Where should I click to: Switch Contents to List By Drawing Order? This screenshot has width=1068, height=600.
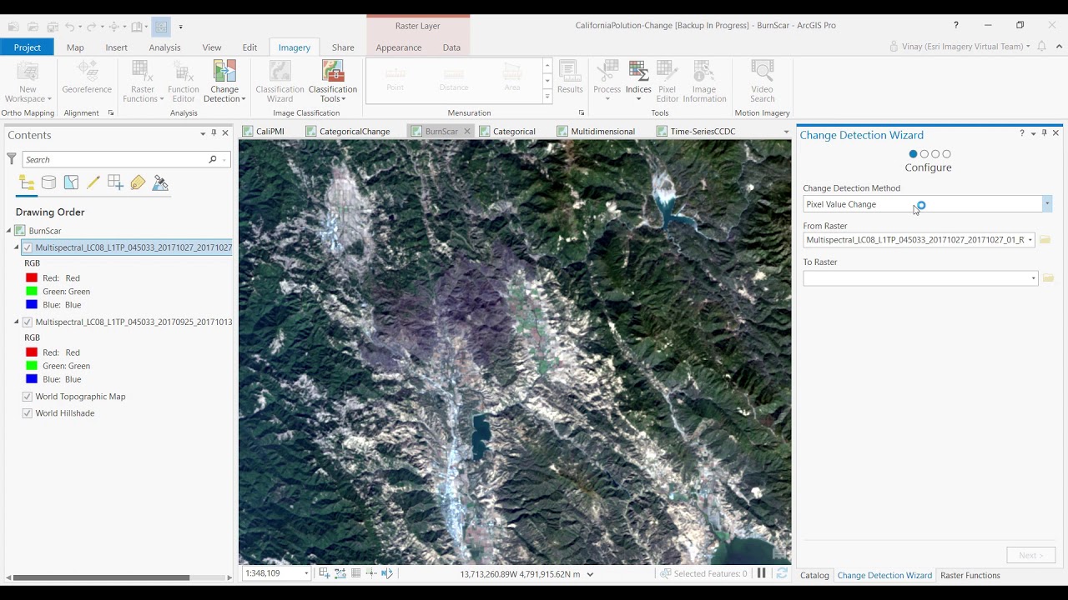(x=27, y=183)
